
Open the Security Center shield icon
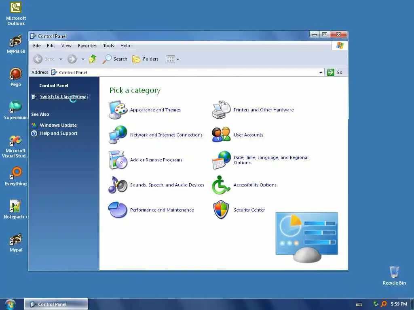click(x=221, y=210)
